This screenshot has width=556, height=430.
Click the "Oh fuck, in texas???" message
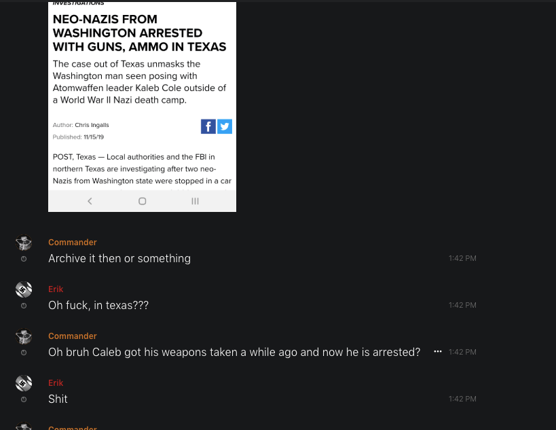click(98, 306)
